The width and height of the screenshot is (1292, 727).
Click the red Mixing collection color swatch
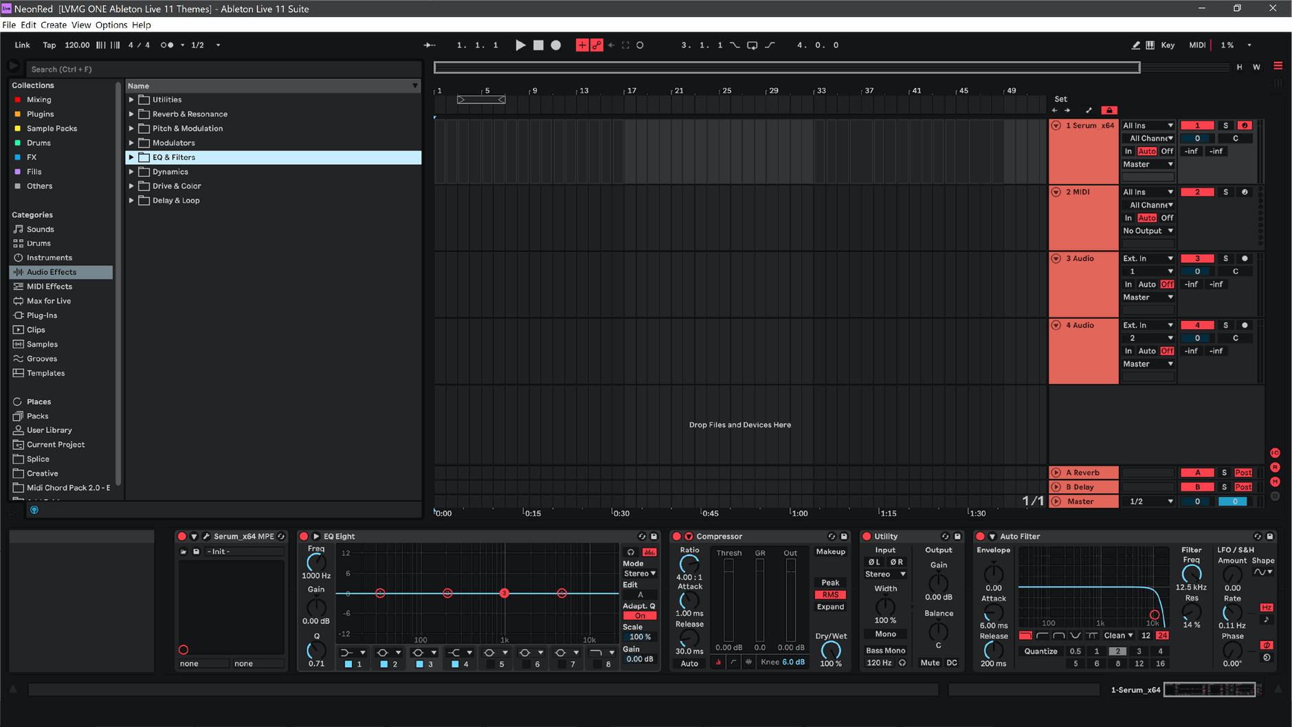[x=18, y=100]
